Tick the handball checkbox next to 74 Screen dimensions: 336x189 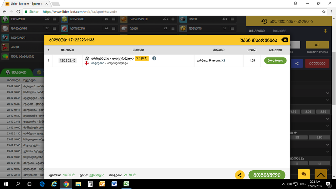click(x=114, y=28)
